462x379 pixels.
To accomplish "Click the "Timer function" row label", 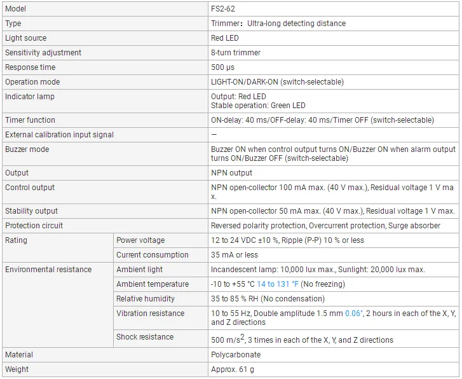I will click(x=30, y=120).
